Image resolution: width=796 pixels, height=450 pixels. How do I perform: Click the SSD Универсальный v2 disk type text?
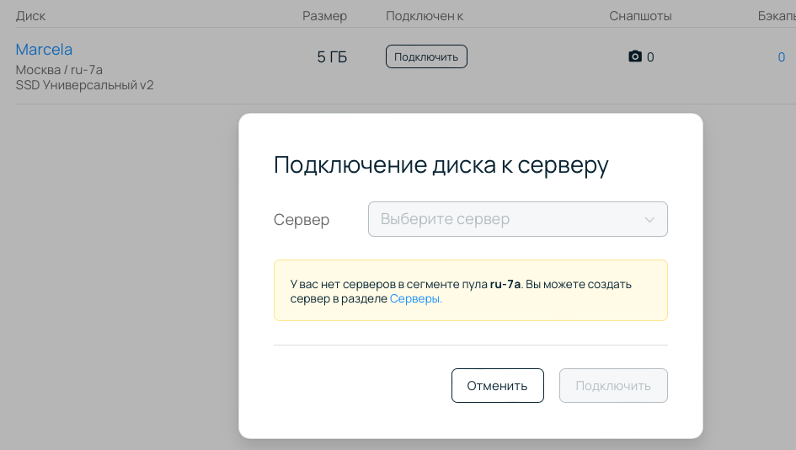pos(85,85)
